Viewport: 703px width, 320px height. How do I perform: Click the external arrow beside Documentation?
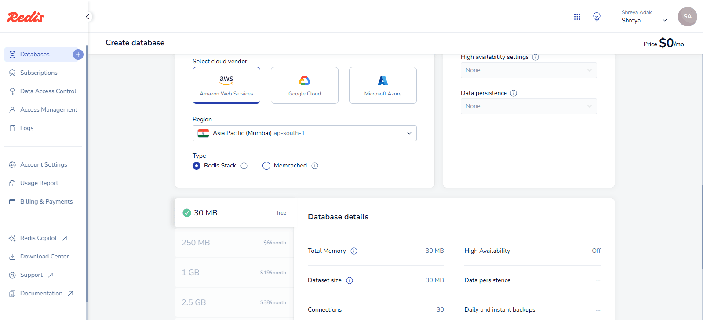pos(70,294)
